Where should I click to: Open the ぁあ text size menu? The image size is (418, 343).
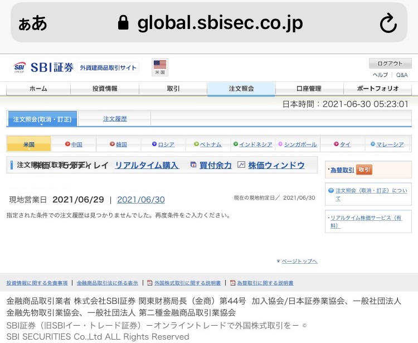point(32,23)
